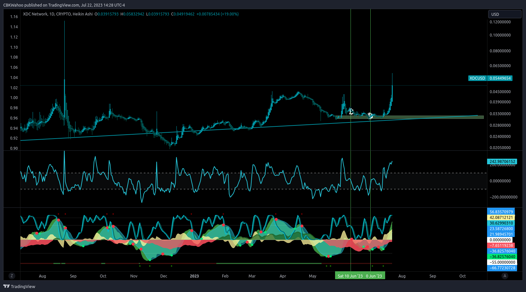The image size is (526, 292).
Task: Click the low value L0.03915793
Action: point(158,14)
